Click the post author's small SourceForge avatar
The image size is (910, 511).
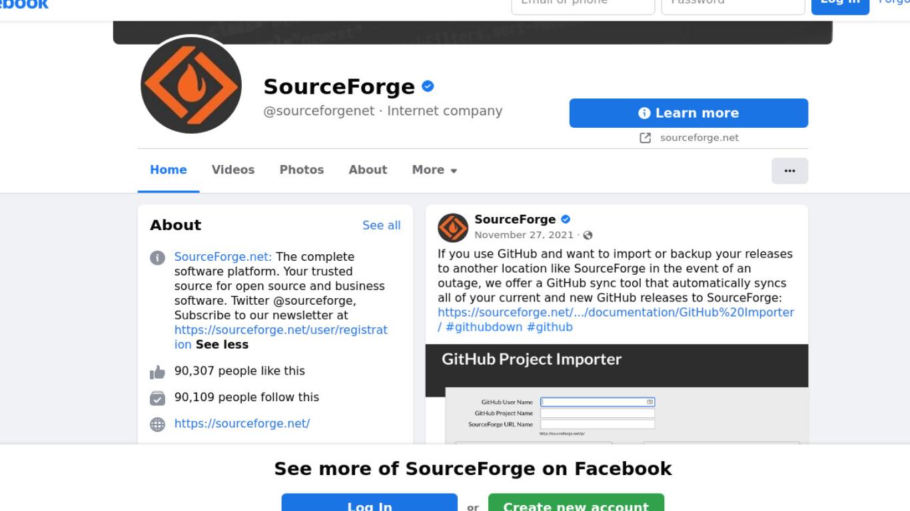(x=453, y=228)
